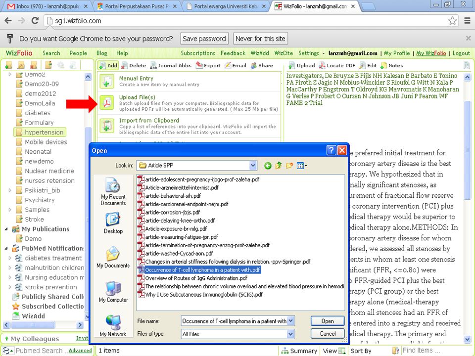Select My Documents in the places bar

tap(113, 257)
